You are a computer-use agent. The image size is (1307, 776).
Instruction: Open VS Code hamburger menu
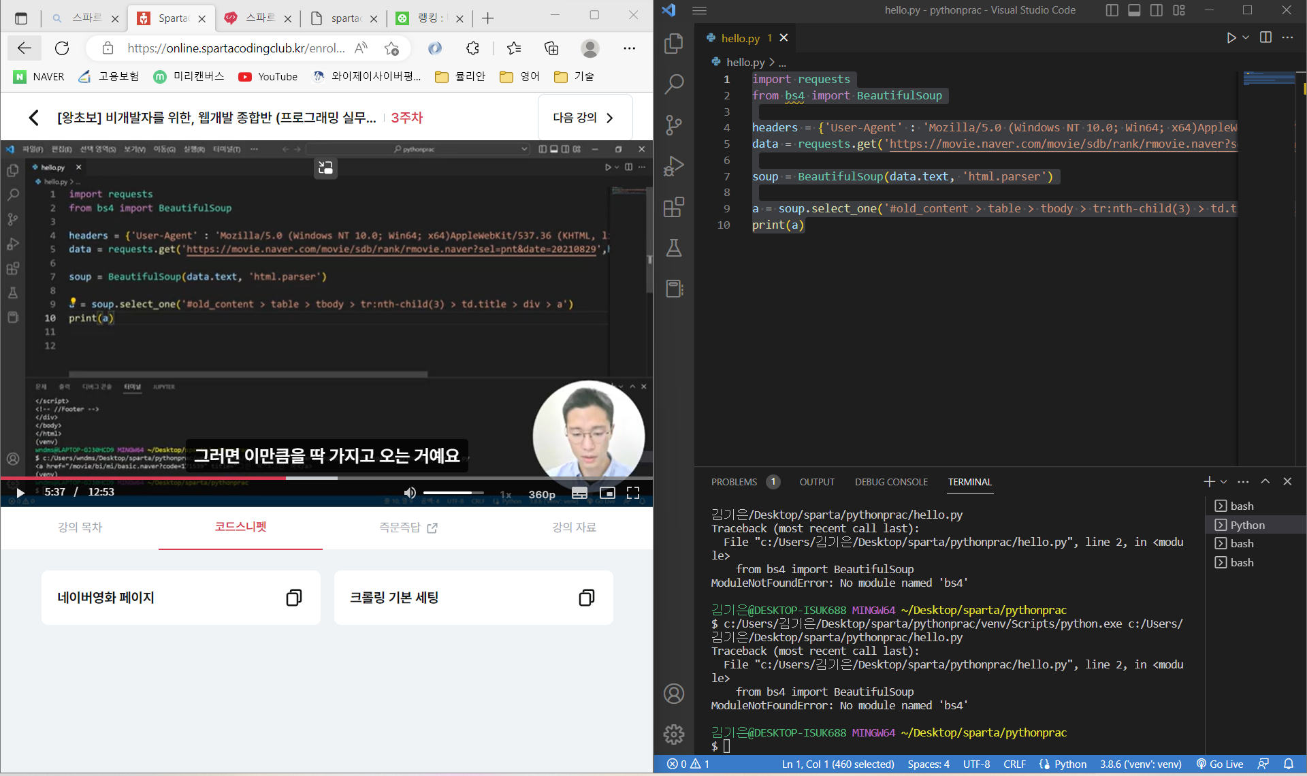point(699,10)
